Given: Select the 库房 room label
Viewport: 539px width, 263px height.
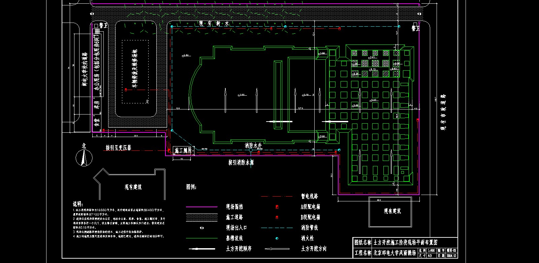Looking at the screenshot, I should (97, 104).
